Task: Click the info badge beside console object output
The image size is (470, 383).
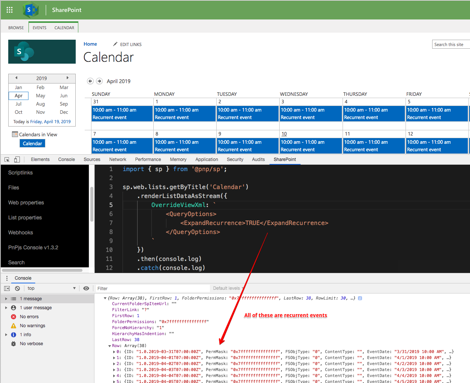Action: [x=360, y=298]
